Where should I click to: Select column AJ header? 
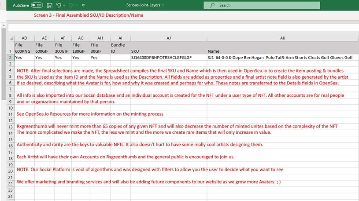tap(169, 38)
